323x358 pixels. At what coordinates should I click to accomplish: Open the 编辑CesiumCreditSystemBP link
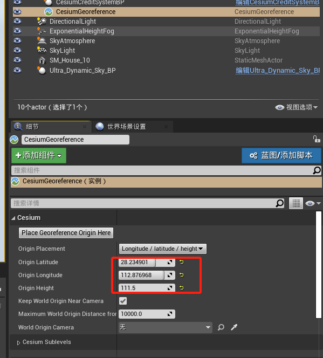tap(278, 3)
